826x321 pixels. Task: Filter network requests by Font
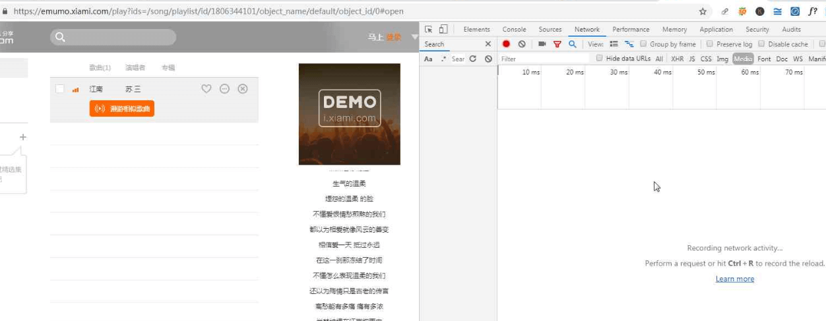pyautogui.click(x=764, y=59)
